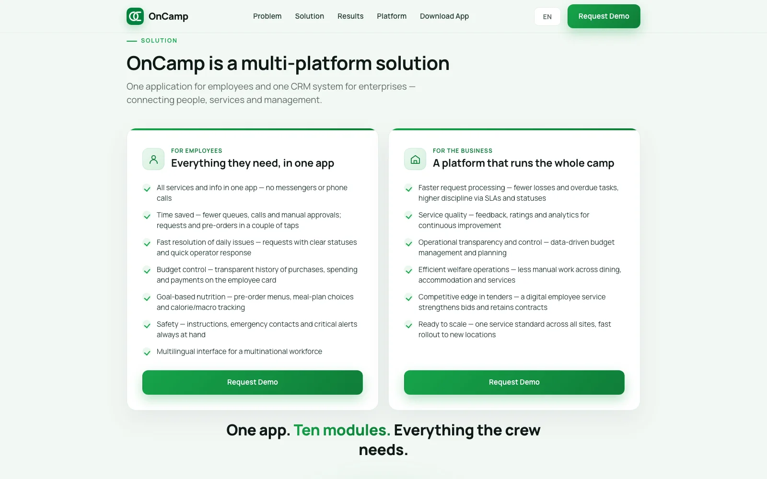Click text 'Operational transparency and control'

click(x=516, y=248)
